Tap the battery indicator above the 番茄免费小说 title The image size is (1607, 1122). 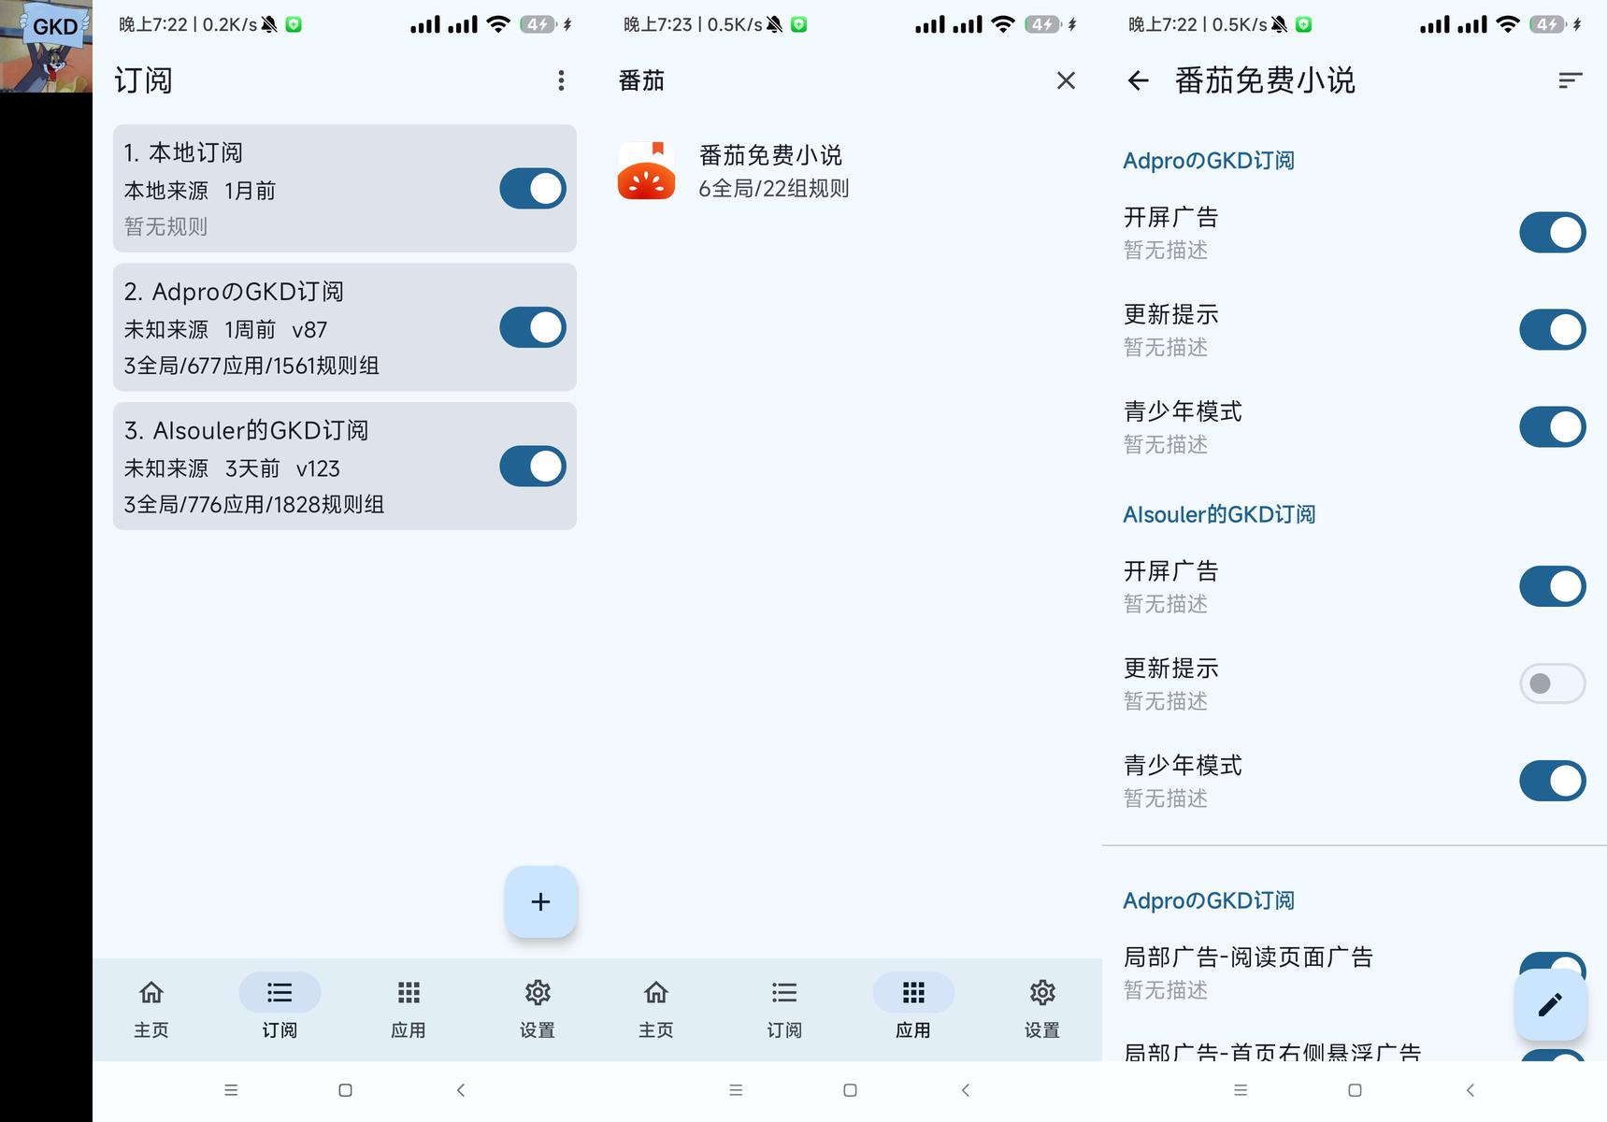click(x=1548, y=24)
